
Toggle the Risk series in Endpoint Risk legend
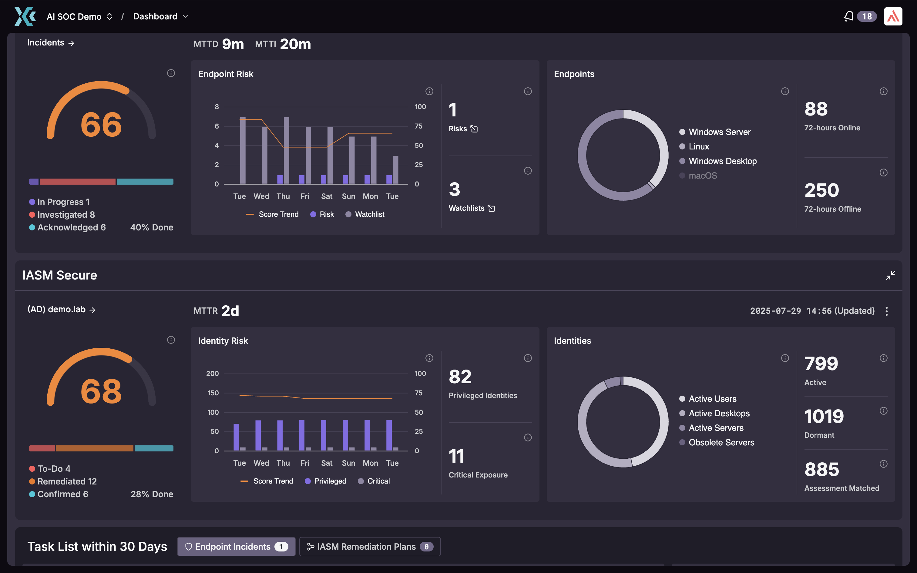(x=322, y=214)
